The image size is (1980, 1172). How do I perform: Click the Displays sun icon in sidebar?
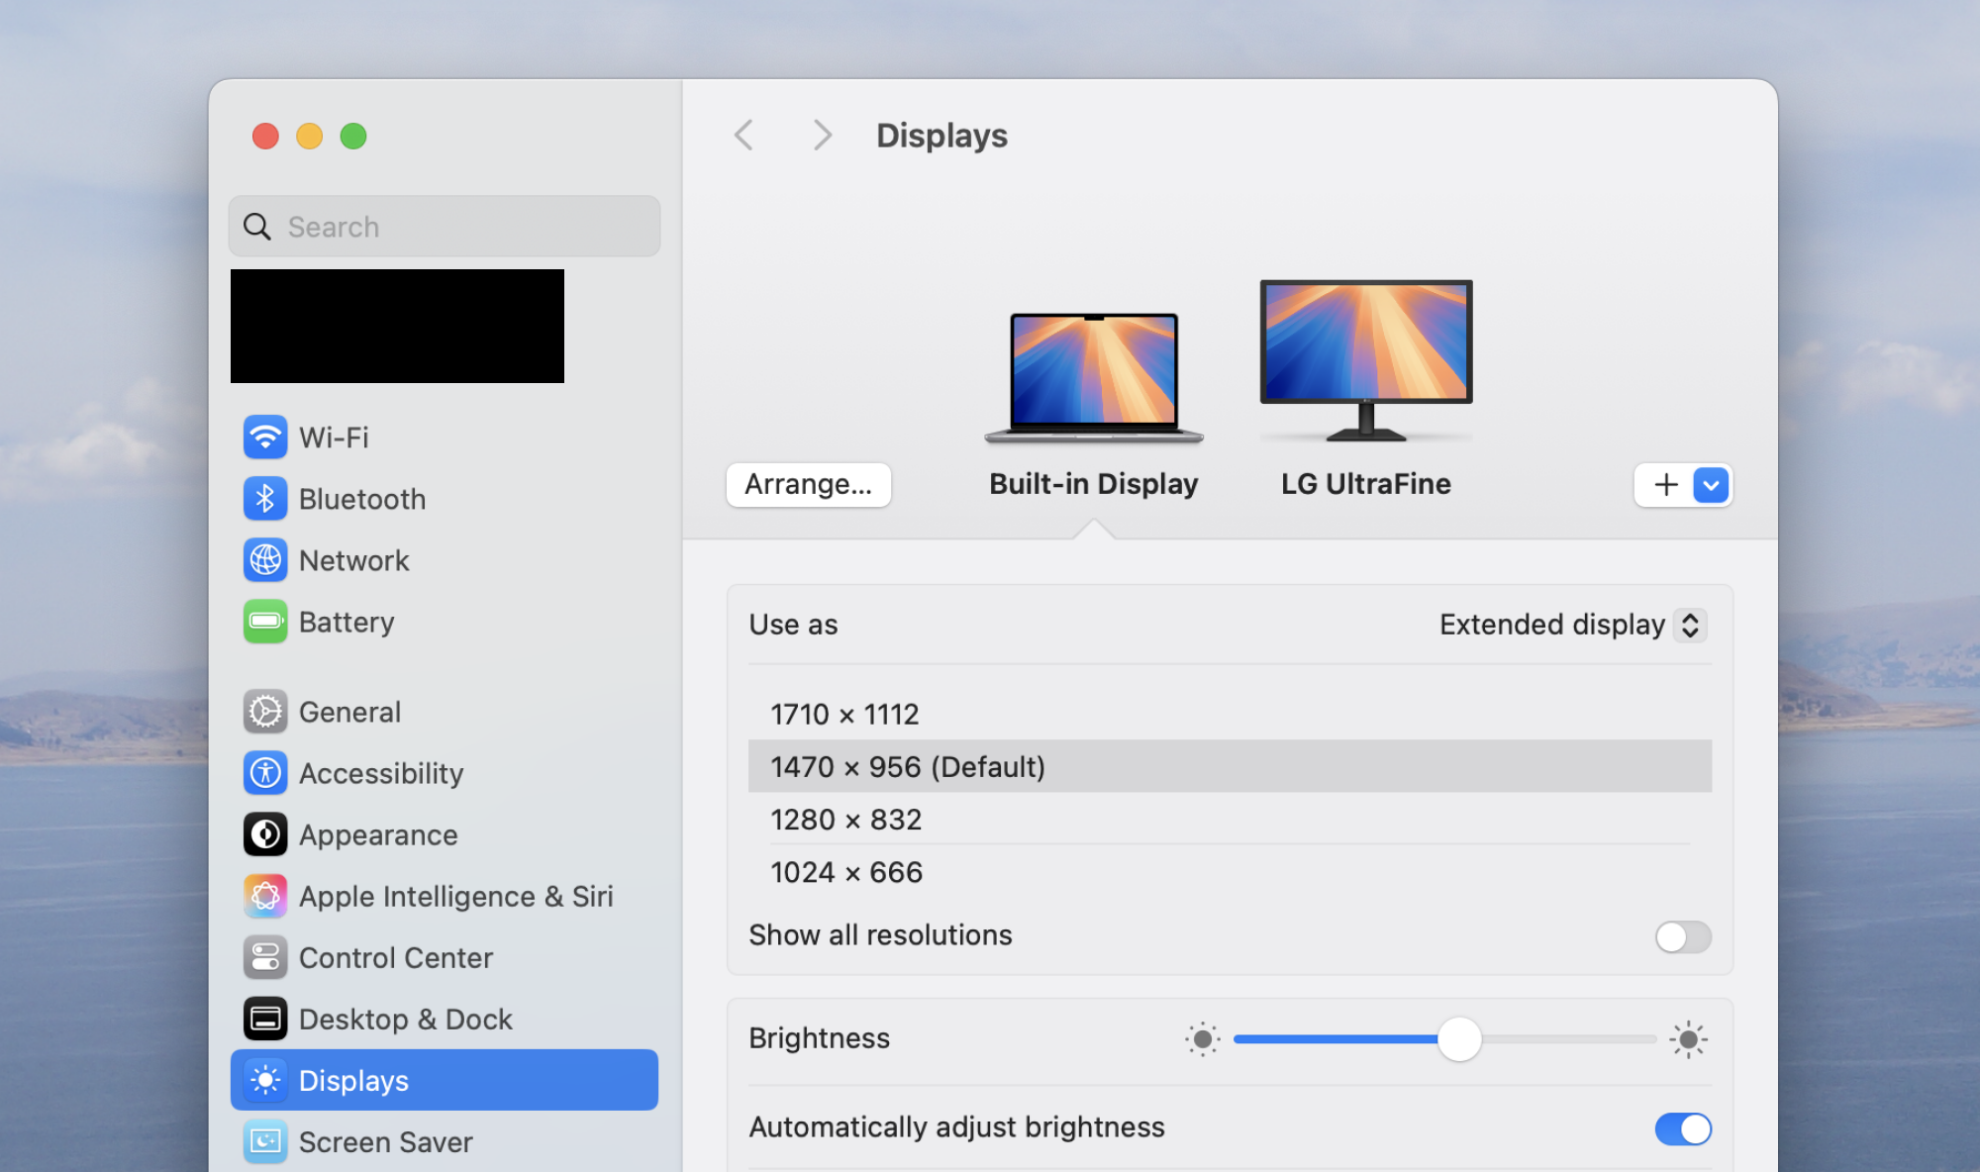(265, 1080)
